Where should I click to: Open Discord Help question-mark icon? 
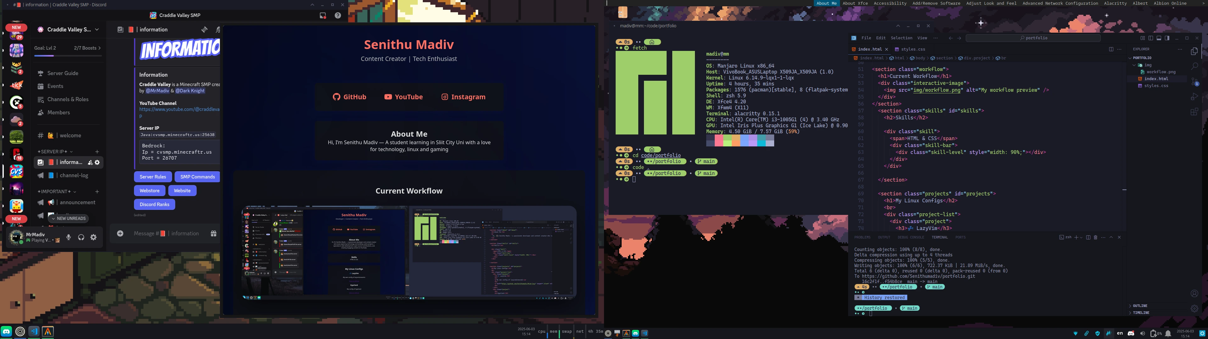point(338,15)
